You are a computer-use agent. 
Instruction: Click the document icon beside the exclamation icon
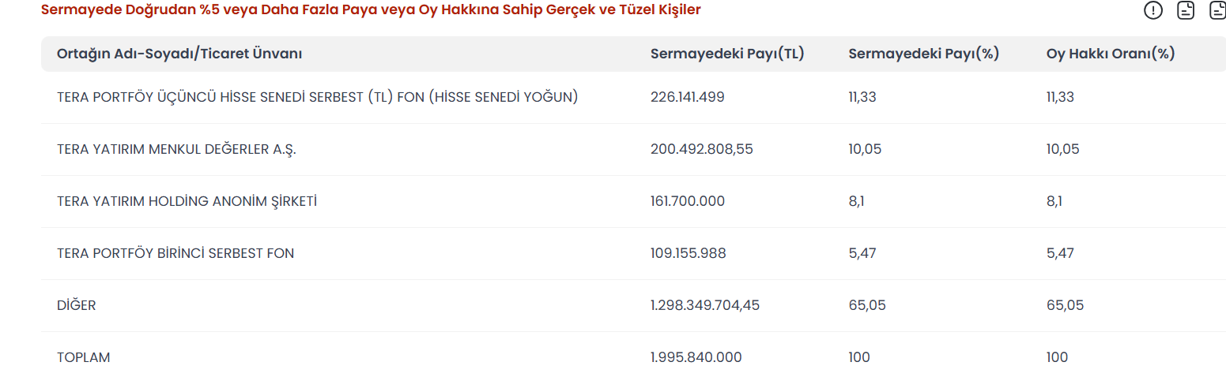(1186, 10)
